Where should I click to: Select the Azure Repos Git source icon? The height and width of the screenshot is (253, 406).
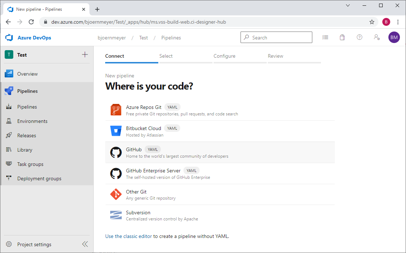click(x=116, y=110)
